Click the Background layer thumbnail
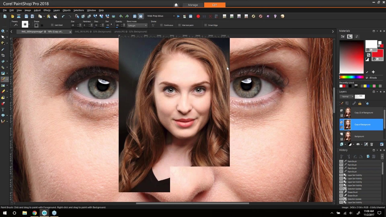 point(348,136)
